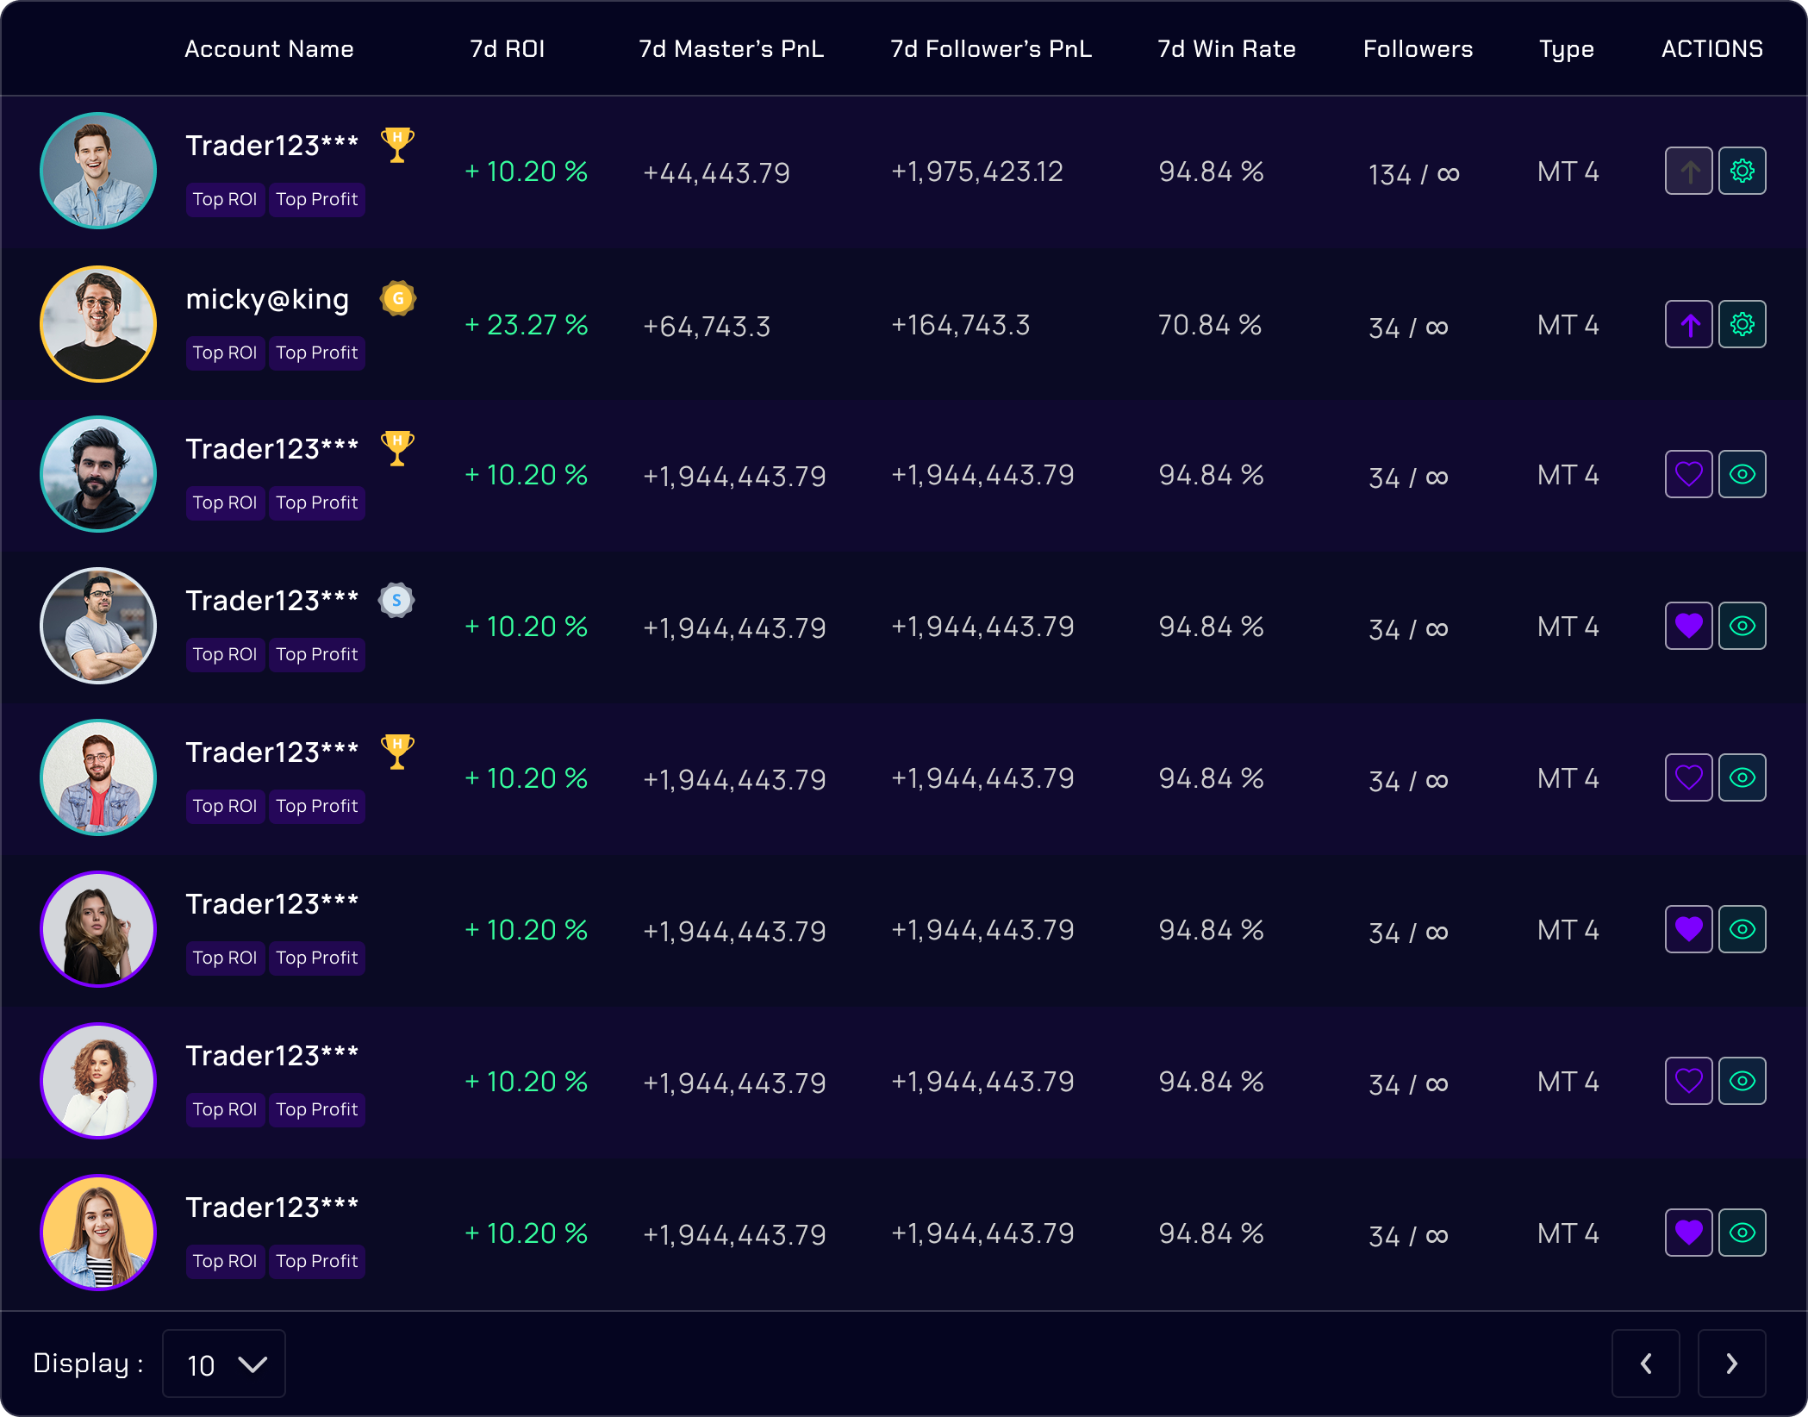
Task: Click the MT 4 type in micky@king row
Action: (x=1568, y=325)
